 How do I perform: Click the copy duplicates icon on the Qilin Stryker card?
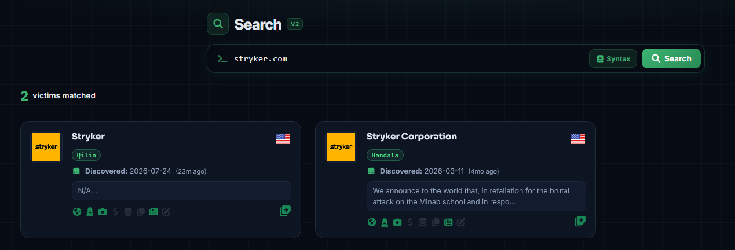(x=141, y=212)
